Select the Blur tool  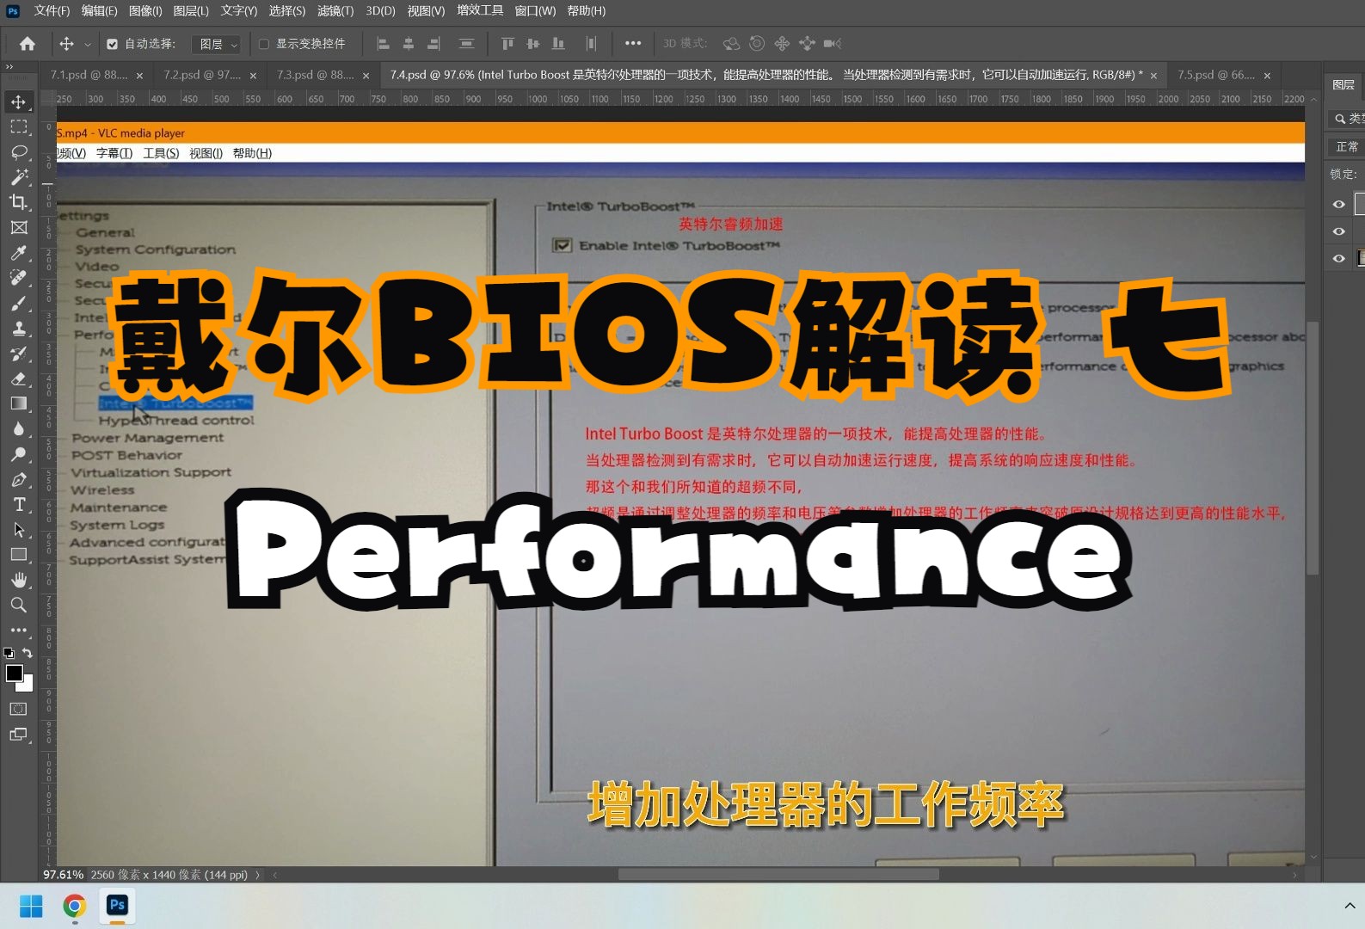click(x=18, y=429)
